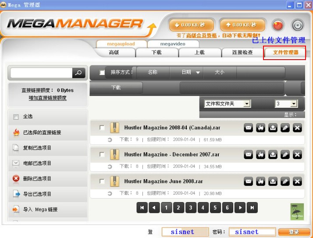Screen dimensions: 313x238
Task: Go to the previous page of files
Action: pyautogui.click(x=154, y=208)
